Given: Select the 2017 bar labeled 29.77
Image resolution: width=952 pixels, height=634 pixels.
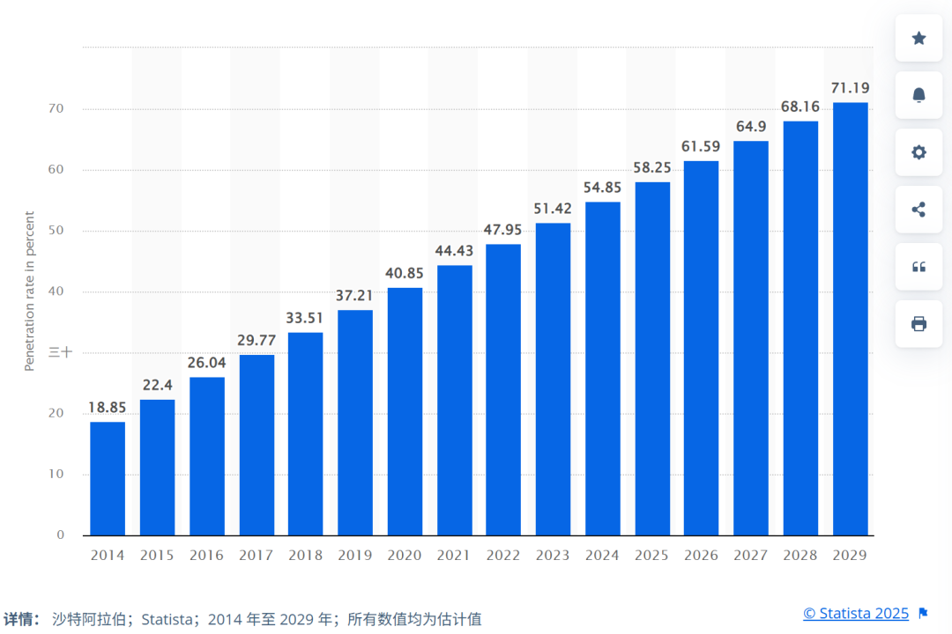Looking at the screenshot, I should [257, 446].
